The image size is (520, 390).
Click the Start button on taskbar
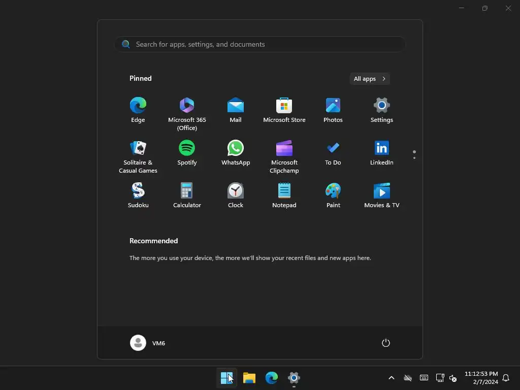pos(227,378)
